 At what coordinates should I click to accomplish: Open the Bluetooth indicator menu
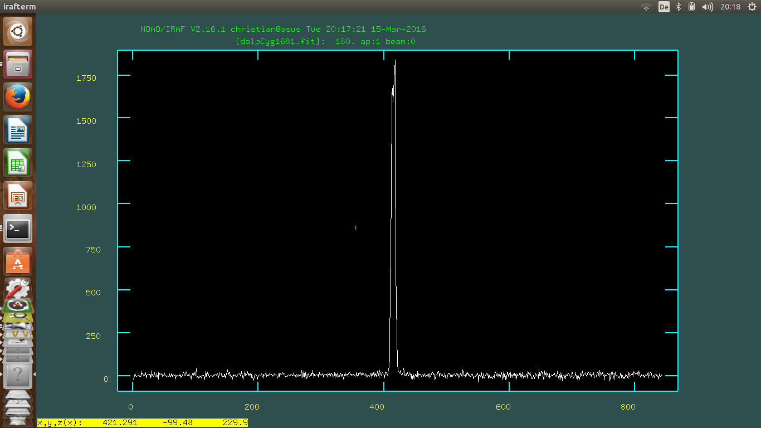[x=679, y=7]
